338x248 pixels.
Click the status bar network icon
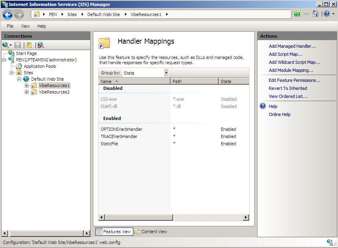point(330,242)
